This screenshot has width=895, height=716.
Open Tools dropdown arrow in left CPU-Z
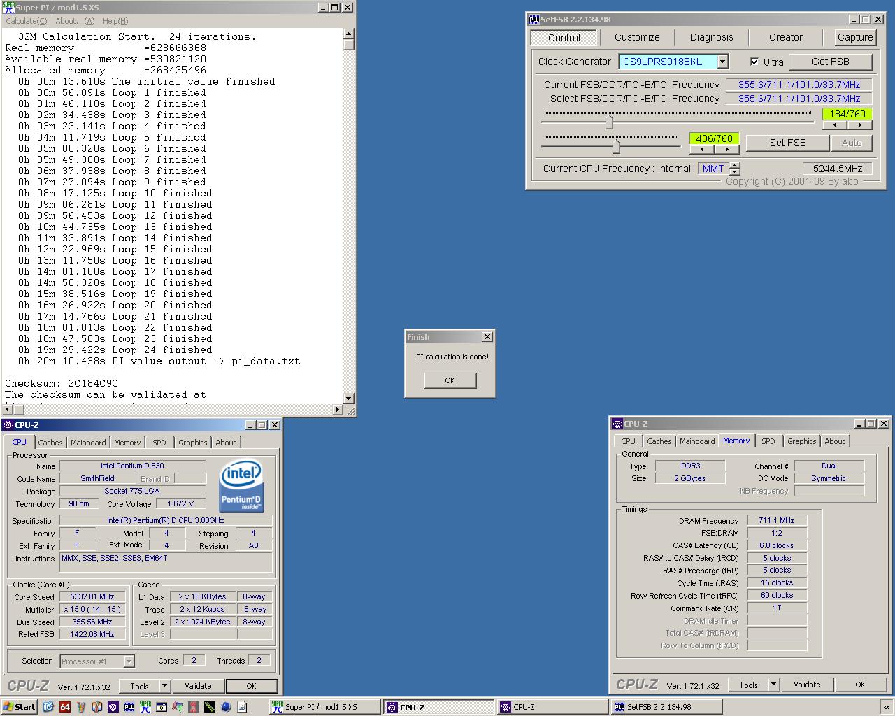[164, 686]
